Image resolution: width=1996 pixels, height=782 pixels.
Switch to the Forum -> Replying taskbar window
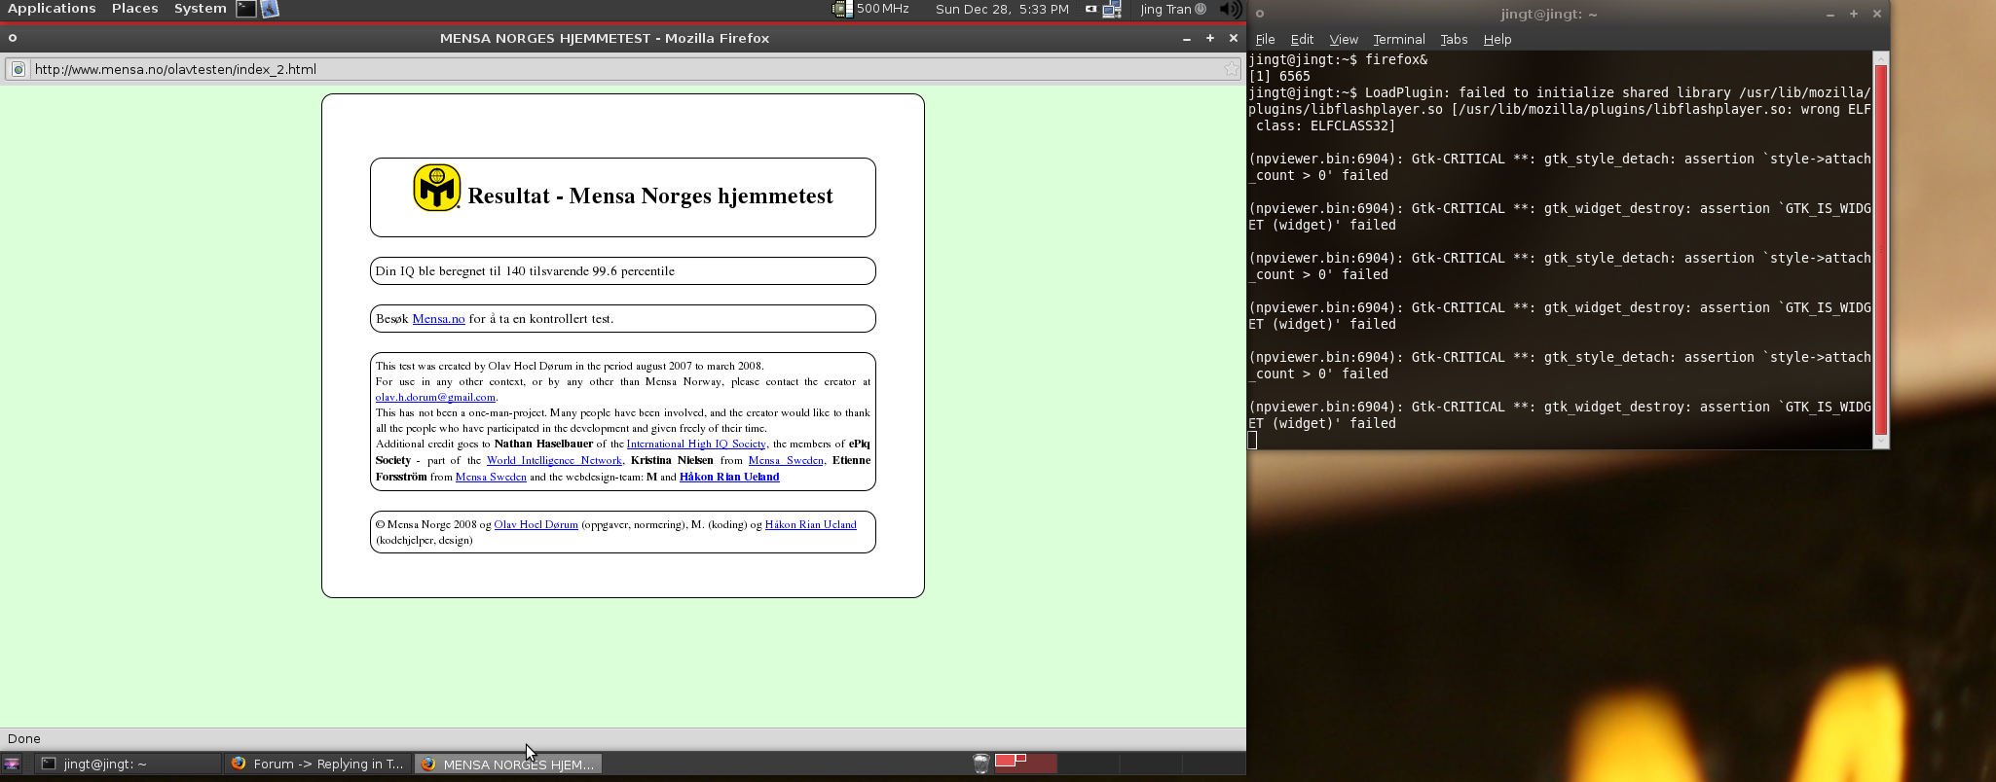(x=318, y=764)
